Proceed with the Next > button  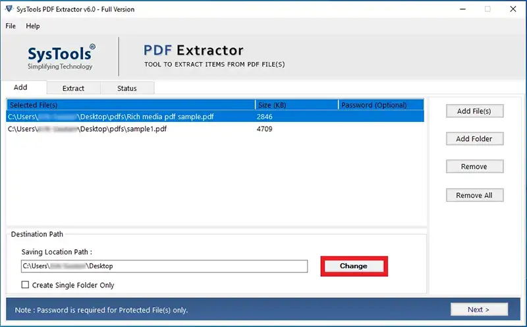(x=479, y=309)
